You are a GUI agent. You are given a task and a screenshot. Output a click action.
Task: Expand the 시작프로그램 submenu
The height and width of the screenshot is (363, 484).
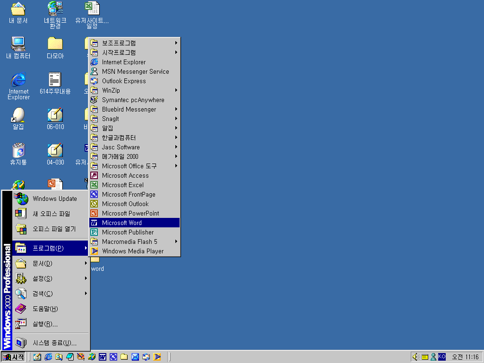134,52
